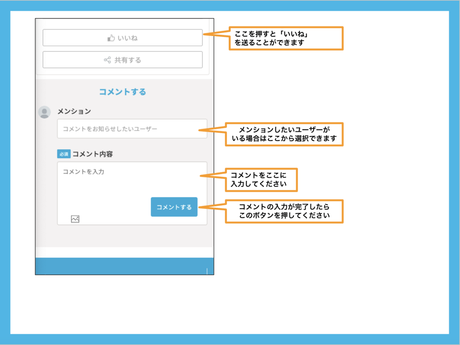This screenshot has height=345, width=460.
Task: Select the callout コメントをここに入力してください
Action: (261, 180)
